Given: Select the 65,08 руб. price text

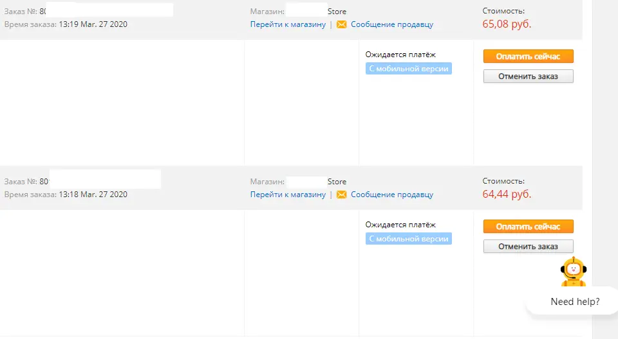Looking at the screenshot, I should coord(507,24).
